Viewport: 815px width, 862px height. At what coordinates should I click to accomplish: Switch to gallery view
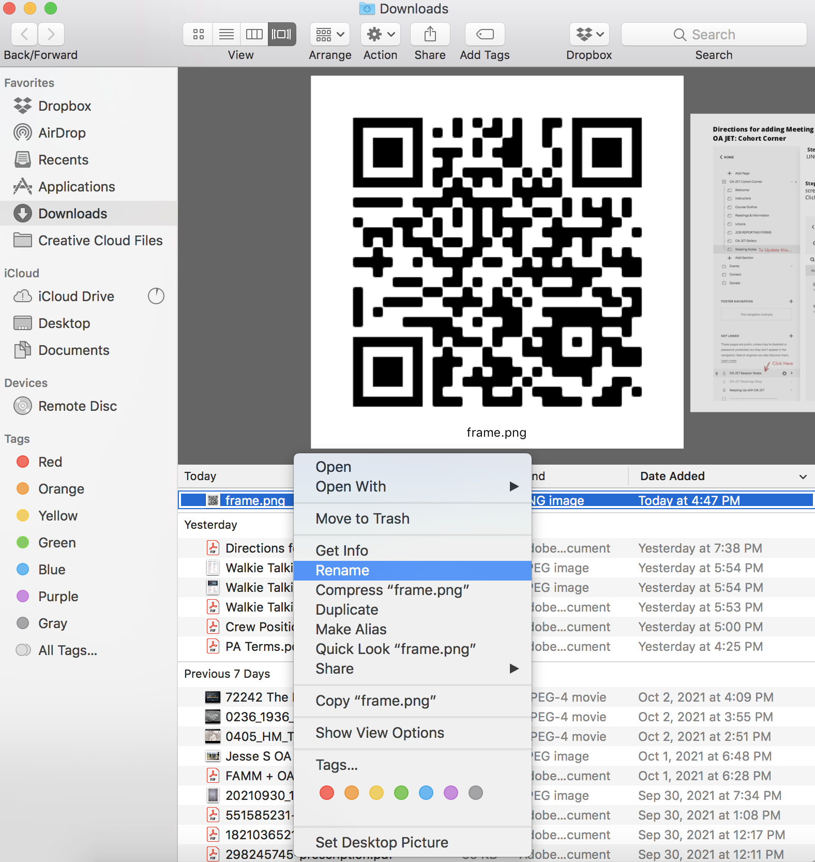282,35
